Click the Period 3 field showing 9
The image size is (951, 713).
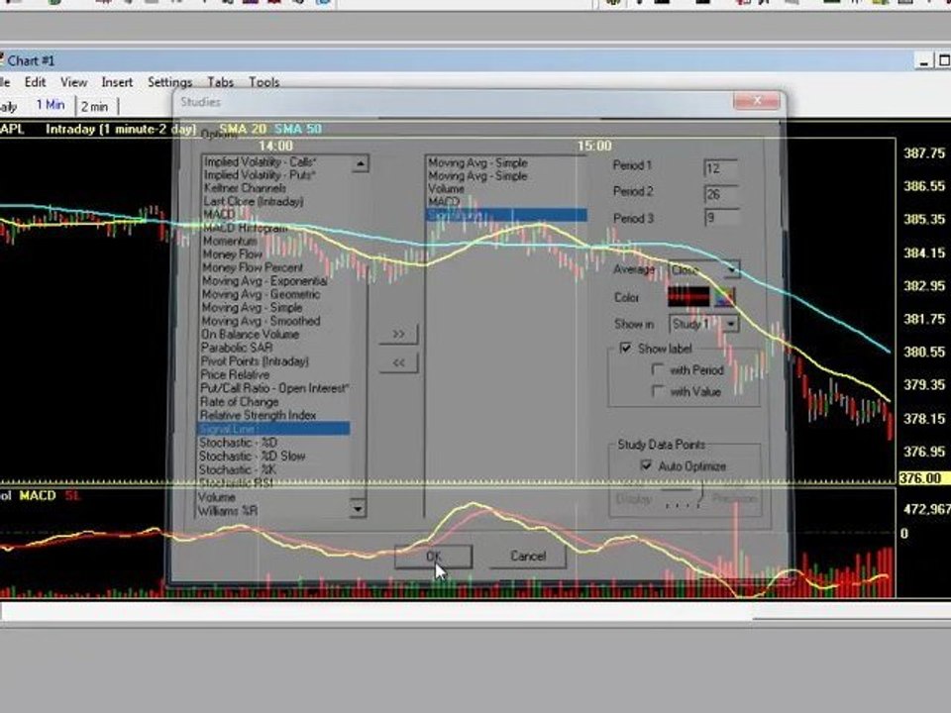point(722,218)
